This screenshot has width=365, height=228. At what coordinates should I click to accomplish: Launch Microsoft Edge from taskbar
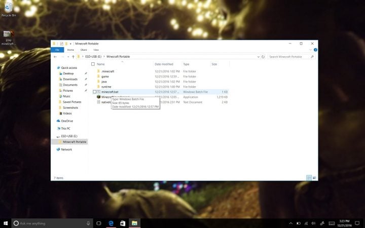111,223
